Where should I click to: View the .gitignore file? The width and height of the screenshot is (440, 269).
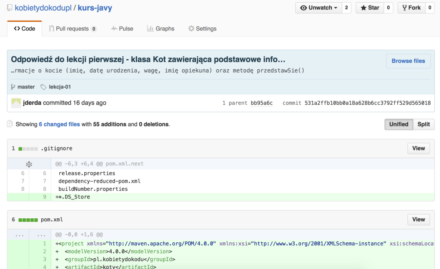pos(419,148)
